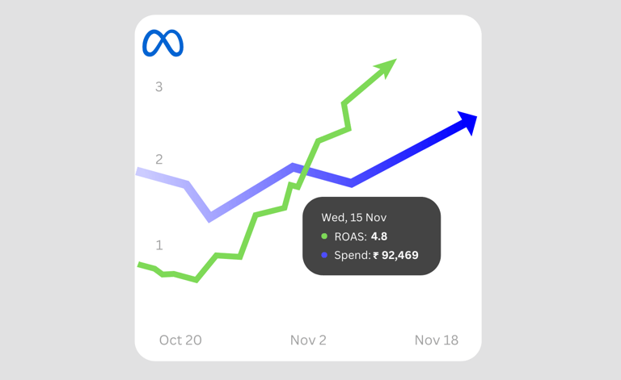This screenshot has width=621, height=380.
Task: Select the Nov 18 axis label
Action: coord(437,340)
